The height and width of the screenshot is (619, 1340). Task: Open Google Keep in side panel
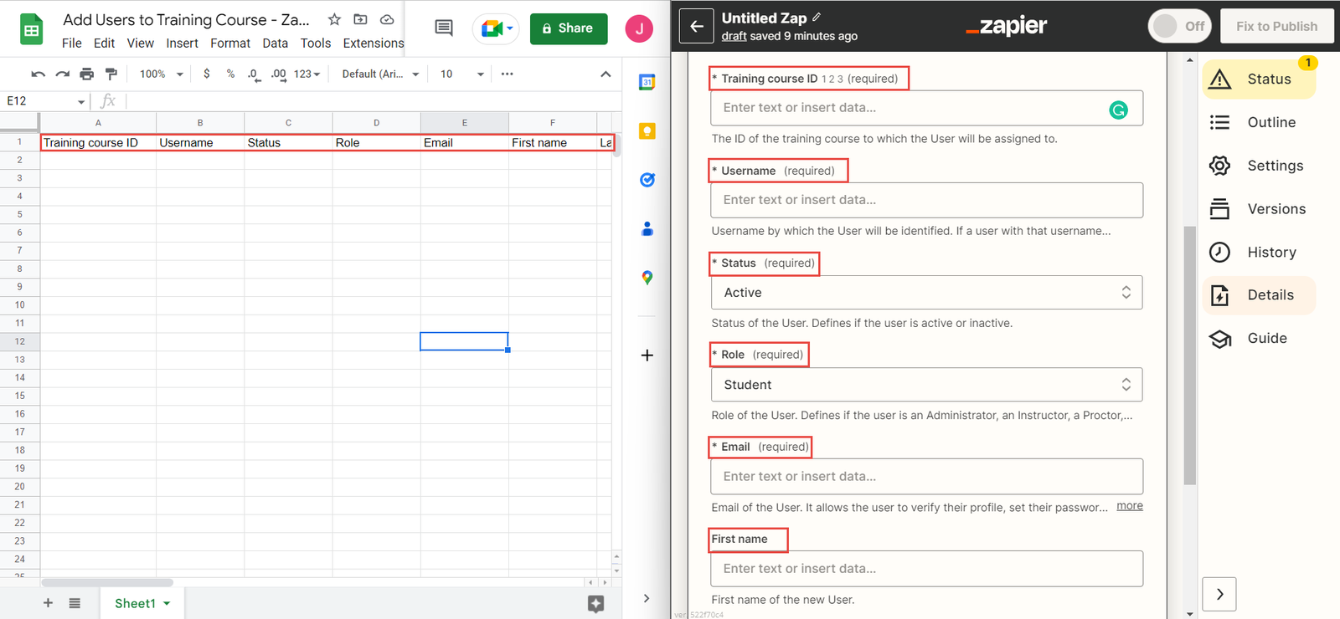[647, 131]
